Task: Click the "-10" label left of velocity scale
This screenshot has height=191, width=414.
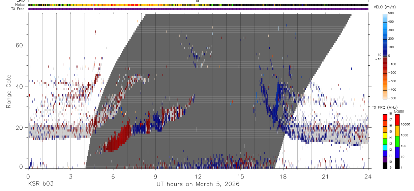Action: pos(378,59)
